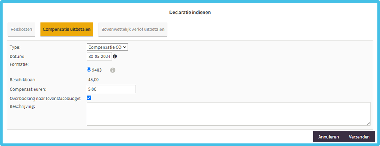Select the Compensatie uitbetalen tab

[x=67, y=30]
